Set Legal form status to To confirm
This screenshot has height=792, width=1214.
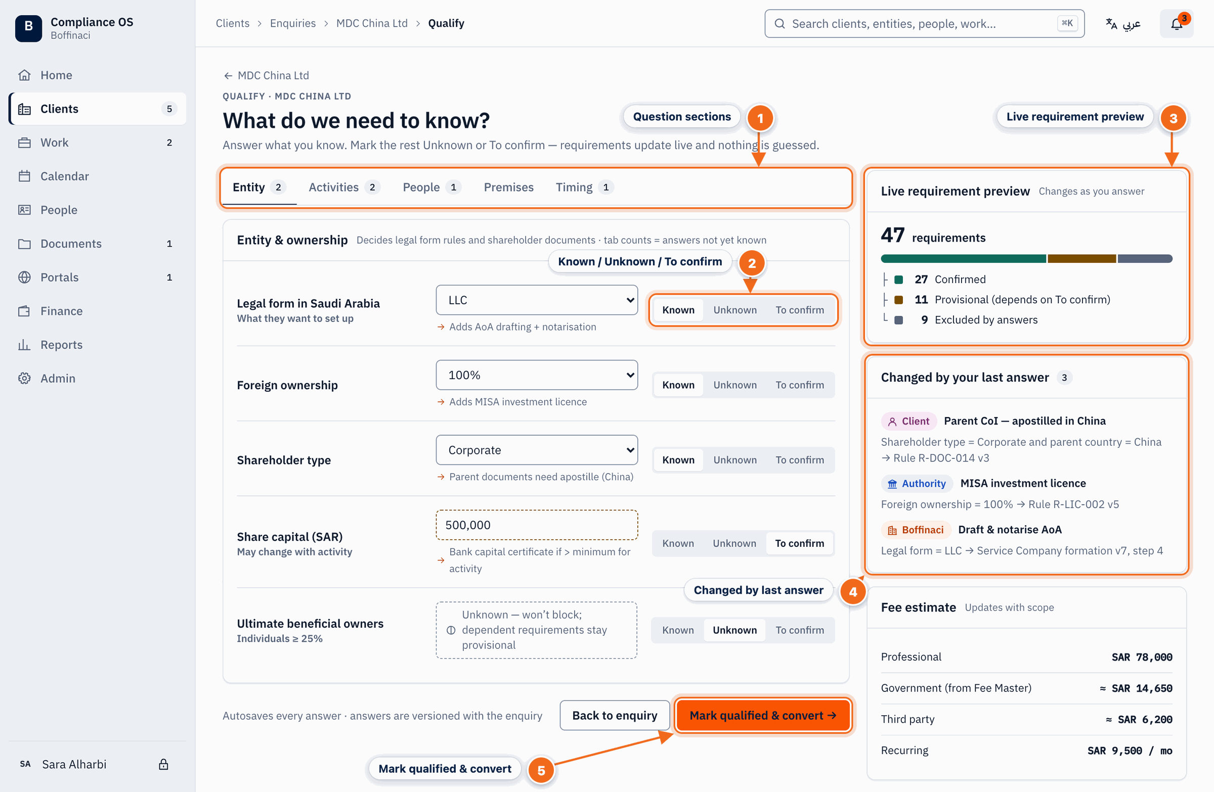(799, 309)
